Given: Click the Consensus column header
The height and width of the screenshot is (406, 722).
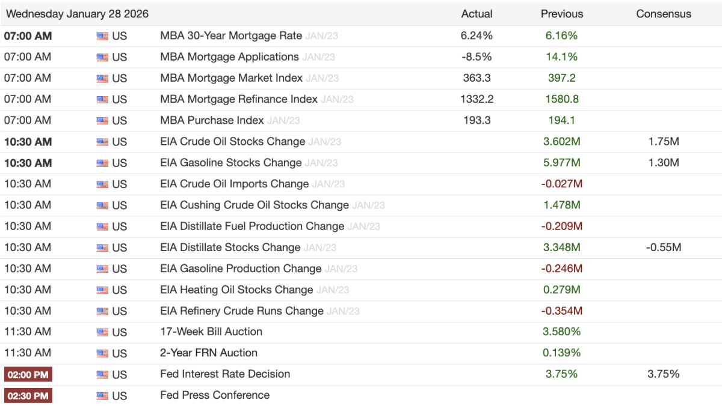Looking at the screenshot, I should [x=664, y=14].
